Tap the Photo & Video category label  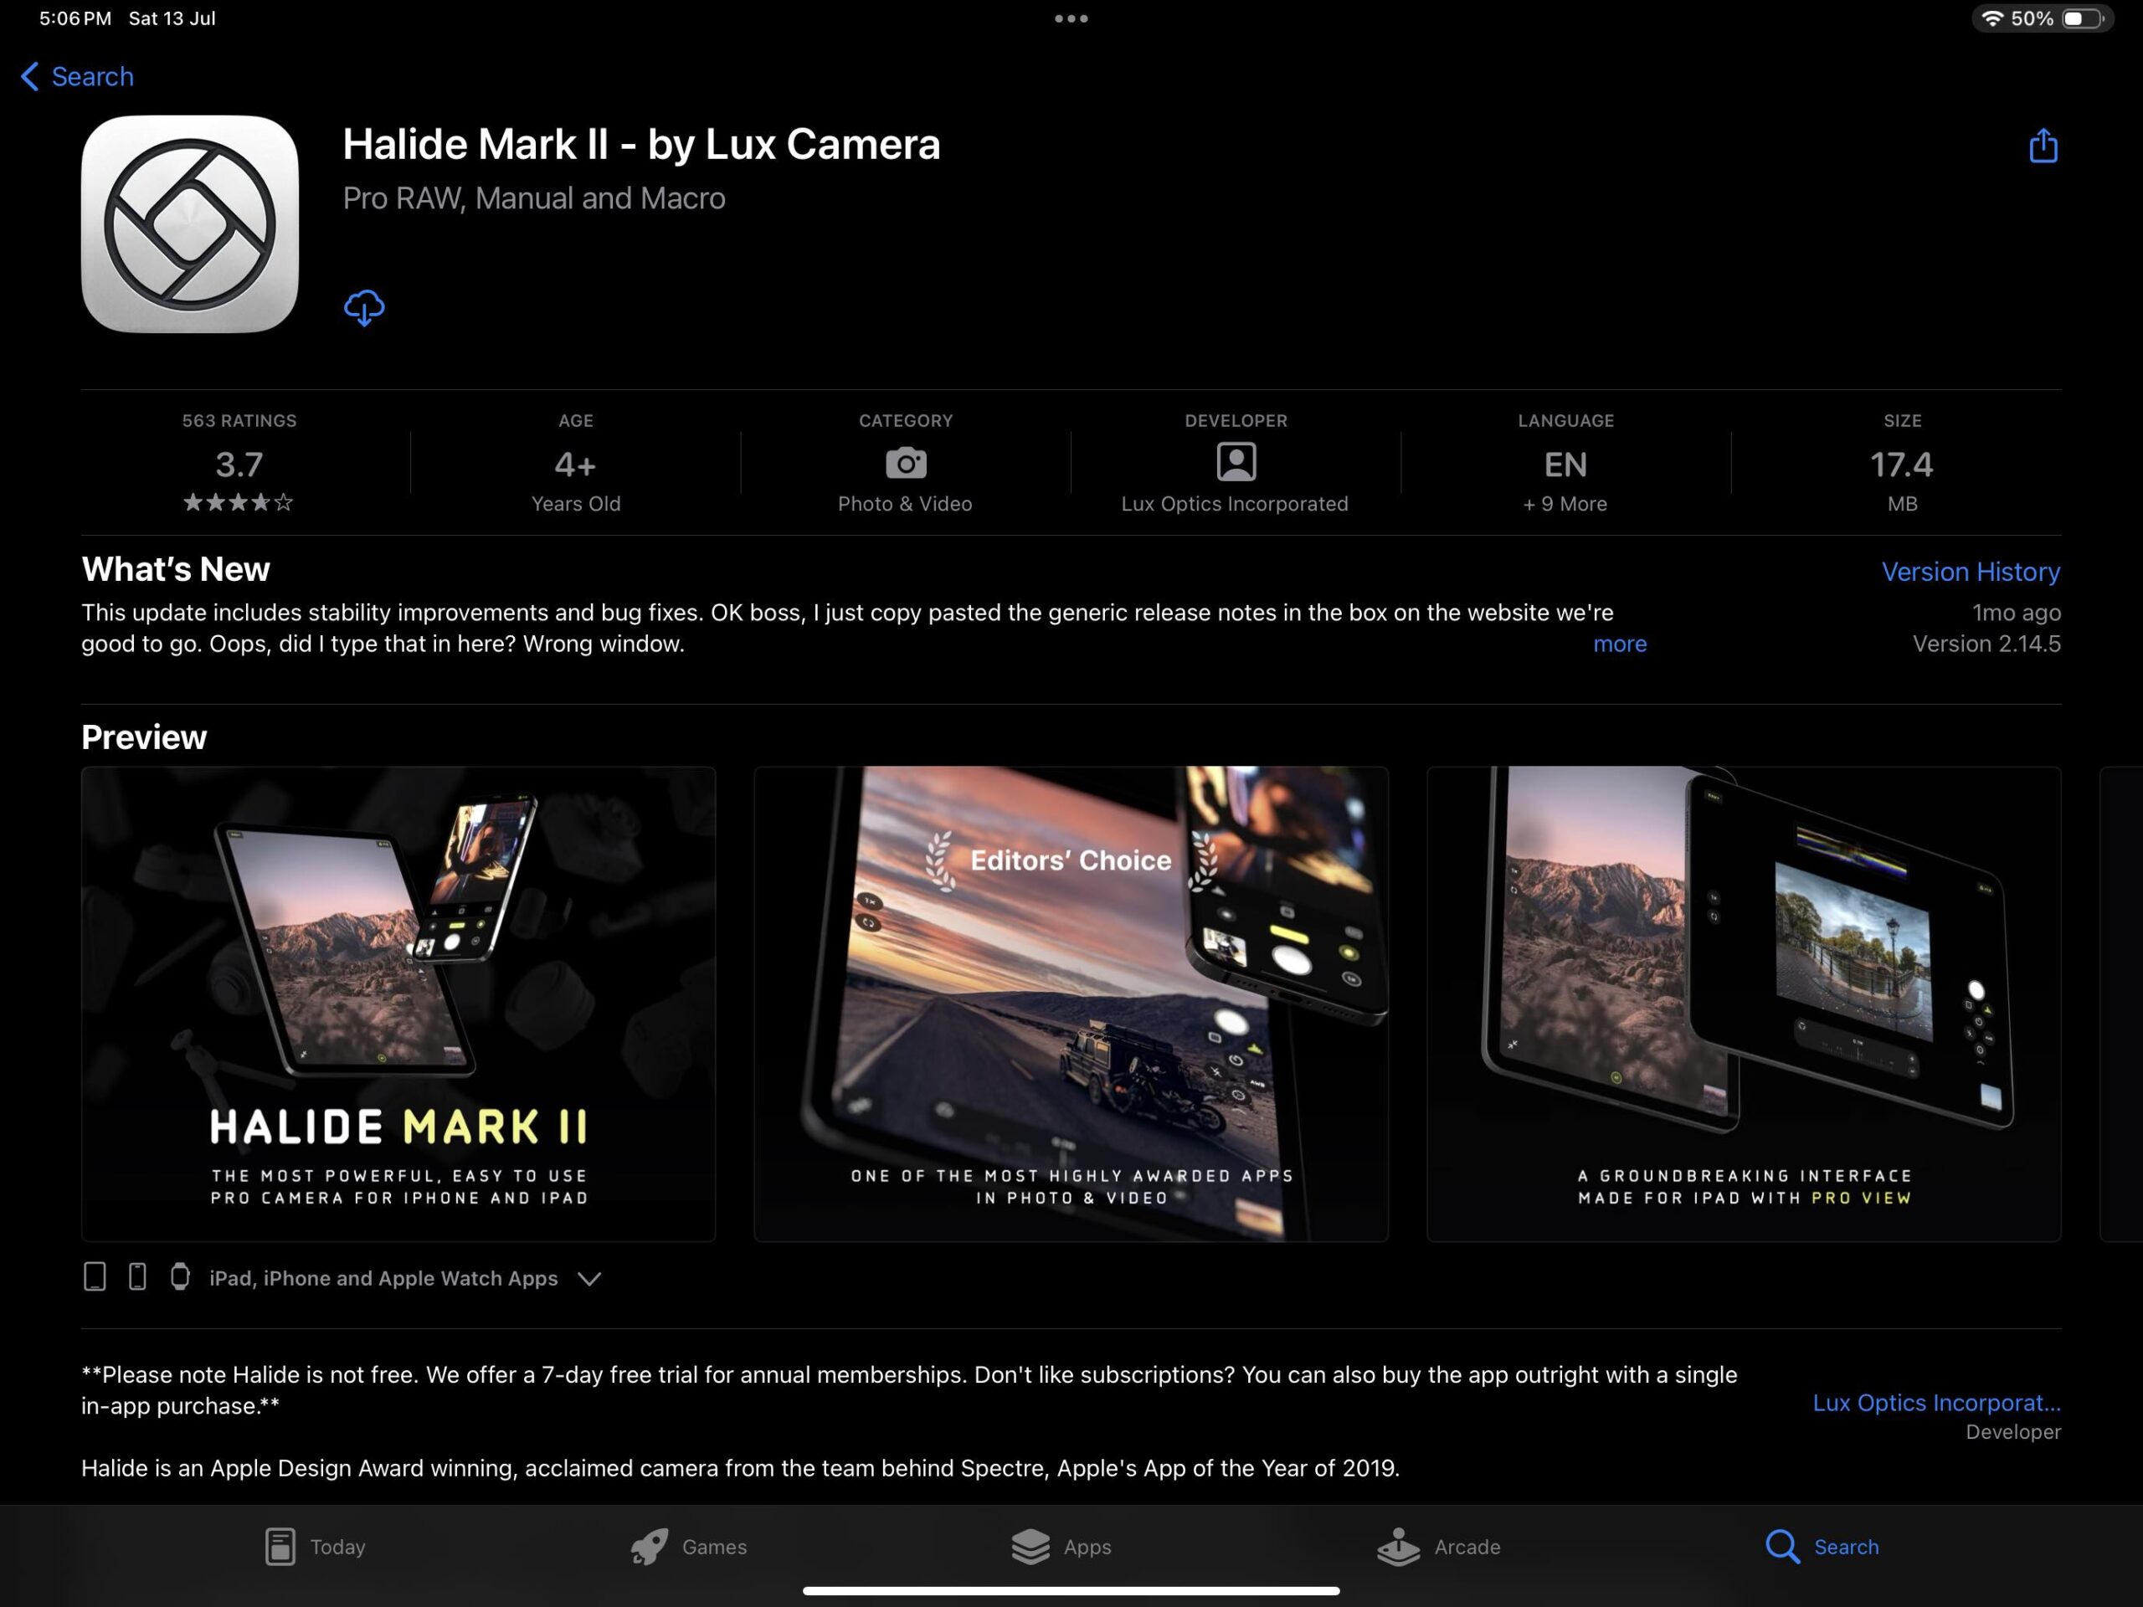click(x=905, y=504)
